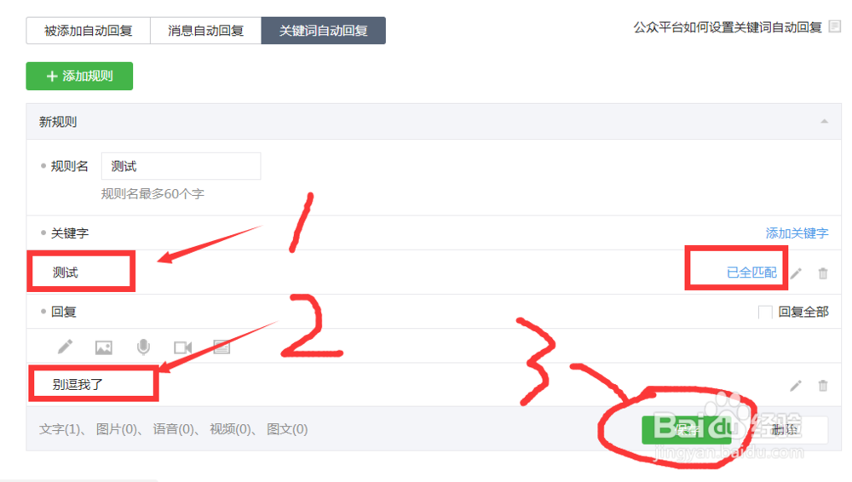Enable the 回复全部 checkbox

click(x=765, y=312)
